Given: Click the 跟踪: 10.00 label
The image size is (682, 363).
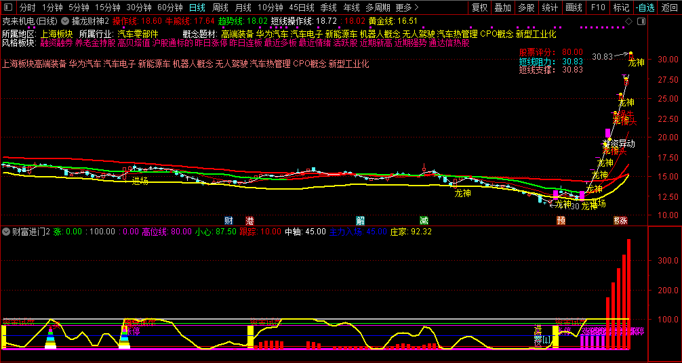Looking at the screenshot, I should (260, 232).
